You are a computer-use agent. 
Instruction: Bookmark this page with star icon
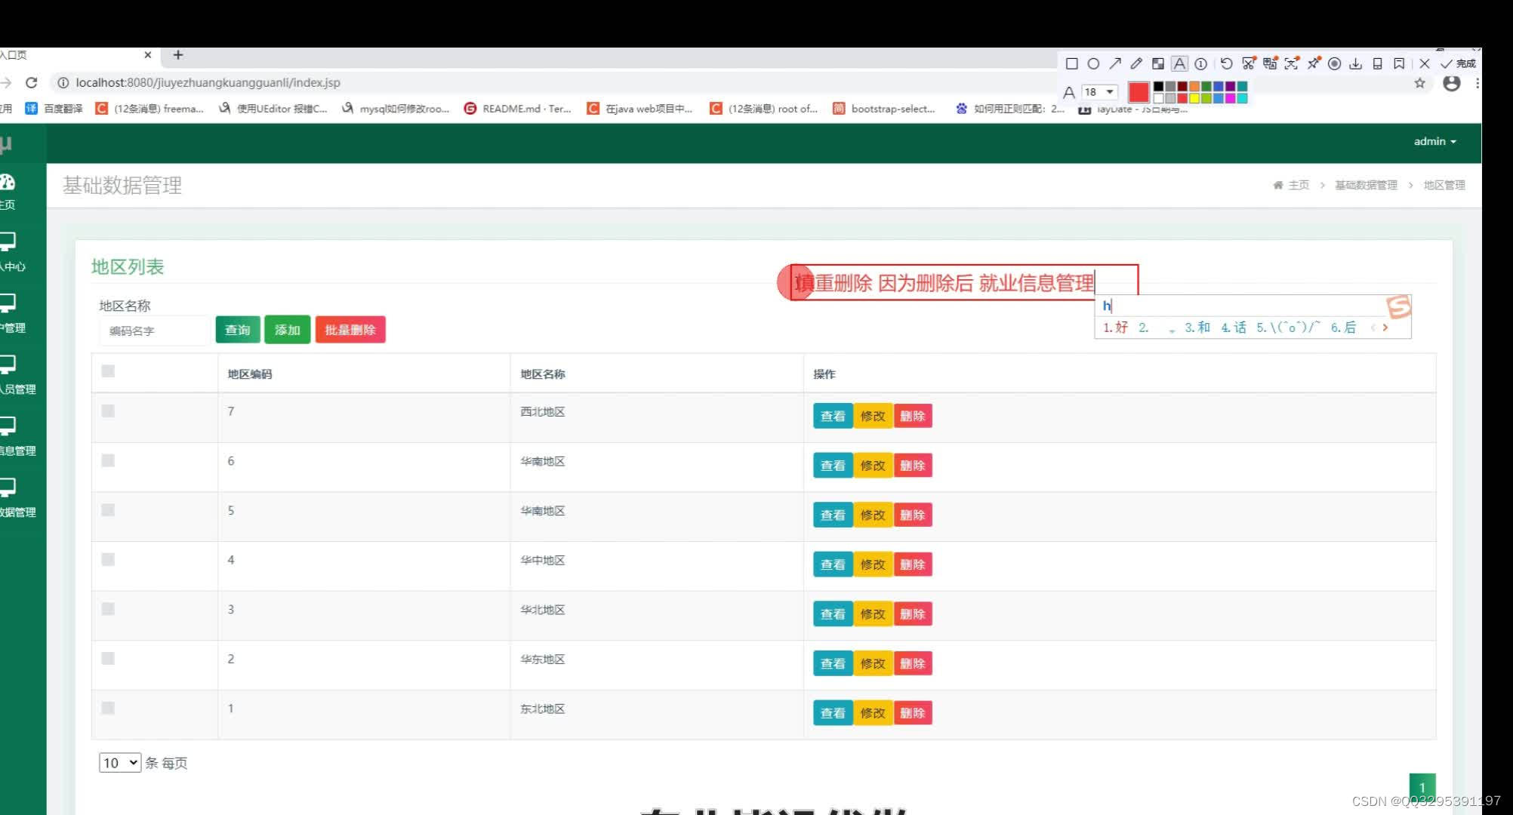coord(1419,83)
